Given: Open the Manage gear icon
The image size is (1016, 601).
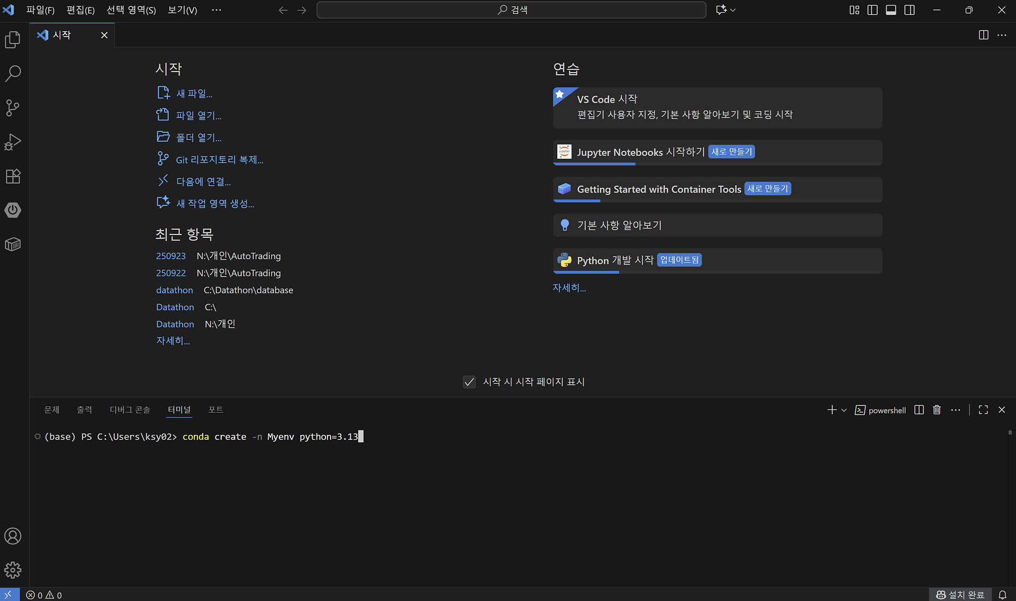Looking at the screenshot, I should (13, 570).
